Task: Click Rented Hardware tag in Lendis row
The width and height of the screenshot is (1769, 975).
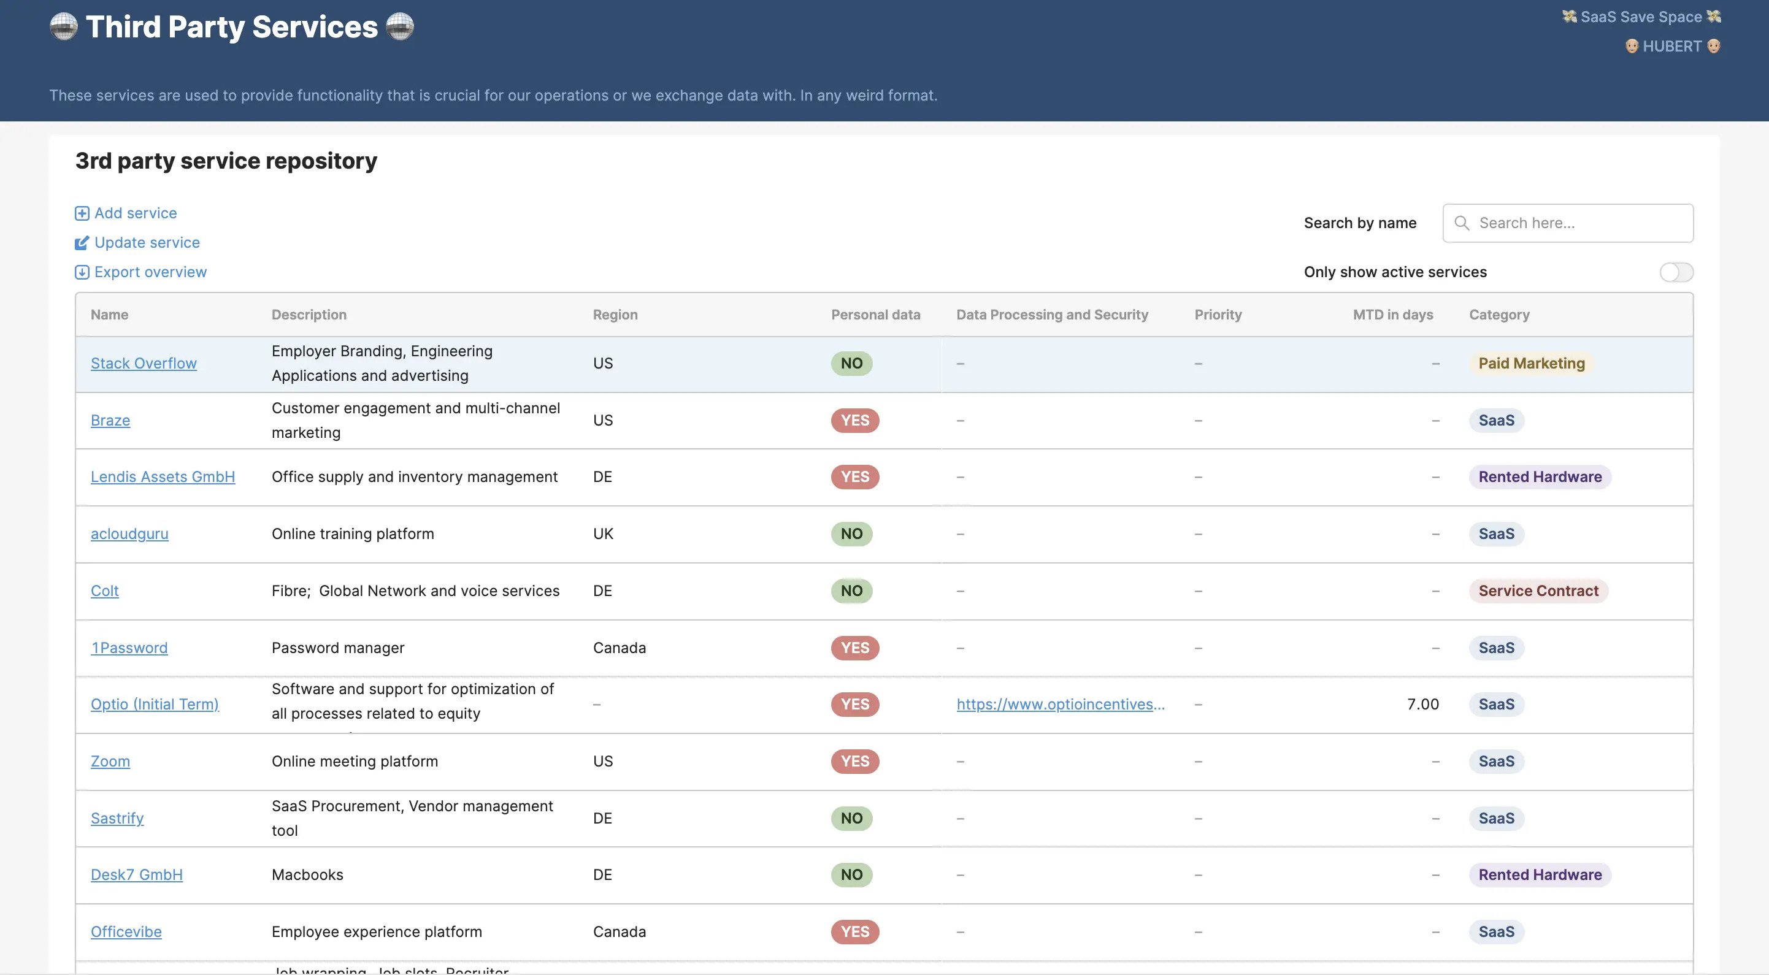Action: pos(1540,477)
